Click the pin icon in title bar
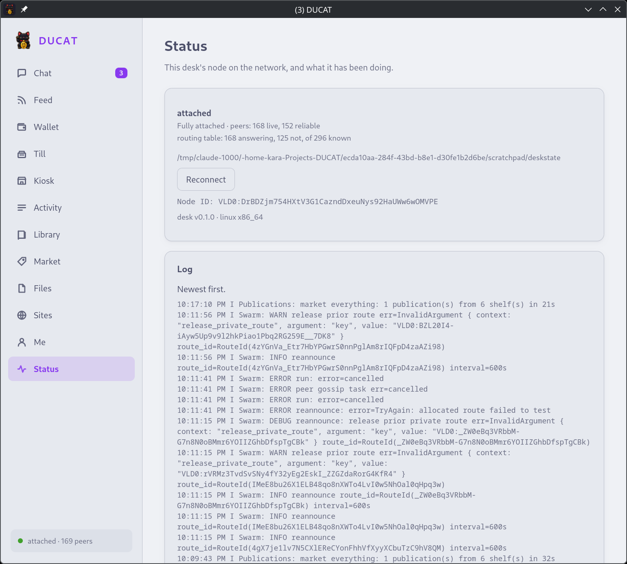Screen dimensions: 627x564 (24, 9)
